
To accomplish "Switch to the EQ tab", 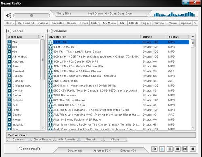I will click(x=122, y=23).
